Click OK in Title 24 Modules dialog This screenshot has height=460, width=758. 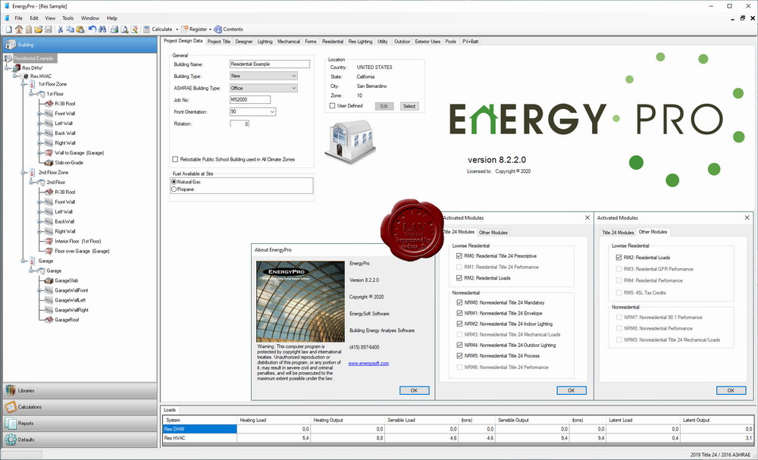click(x=571, y=390)
